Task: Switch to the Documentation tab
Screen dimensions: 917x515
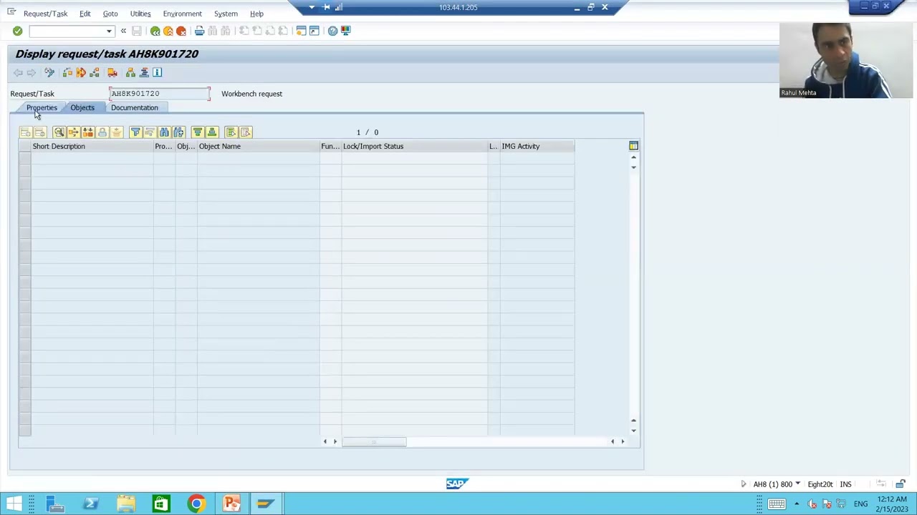Action: coord(135,107)
